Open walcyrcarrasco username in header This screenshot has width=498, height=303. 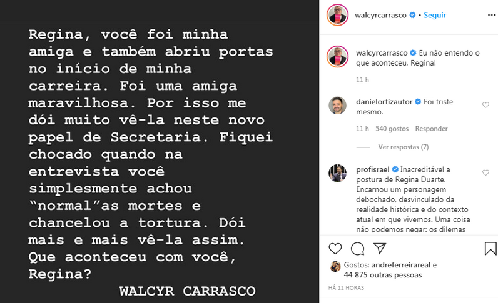pyautogui.click(x=380, y=15)
